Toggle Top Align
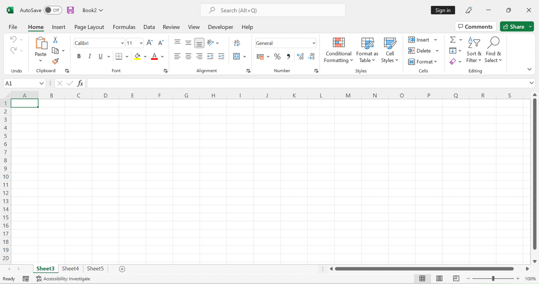 tap(177, 43)
